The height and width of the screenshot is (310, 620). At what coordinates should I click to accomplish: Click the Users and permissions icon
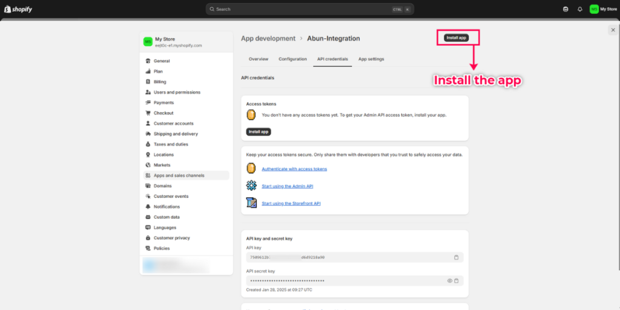148,92
